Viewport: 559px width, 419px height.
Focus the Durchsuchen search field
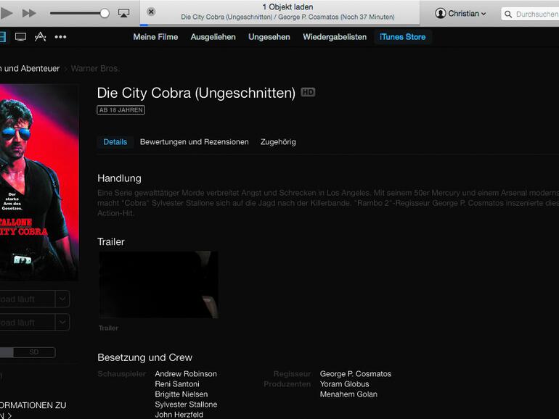pos(531,14)
